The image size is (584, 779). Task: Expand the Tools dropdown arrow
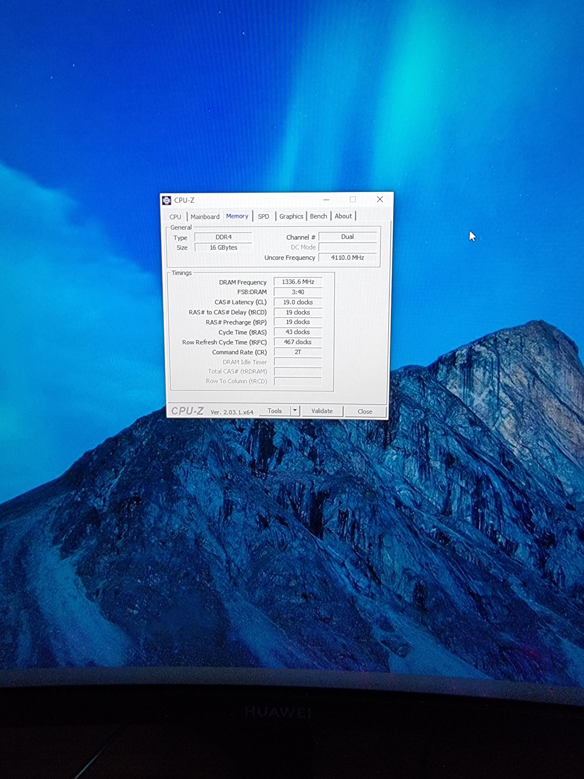click(295, 411)
